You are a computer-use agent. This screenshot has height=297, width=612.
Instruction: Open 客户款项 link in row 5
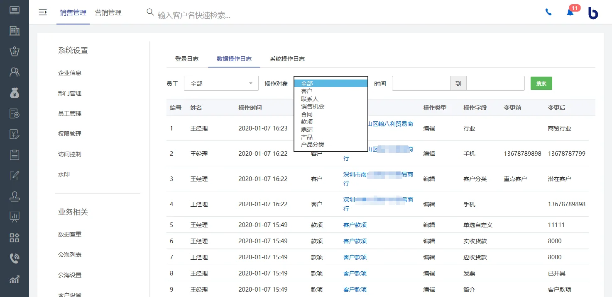355,225
